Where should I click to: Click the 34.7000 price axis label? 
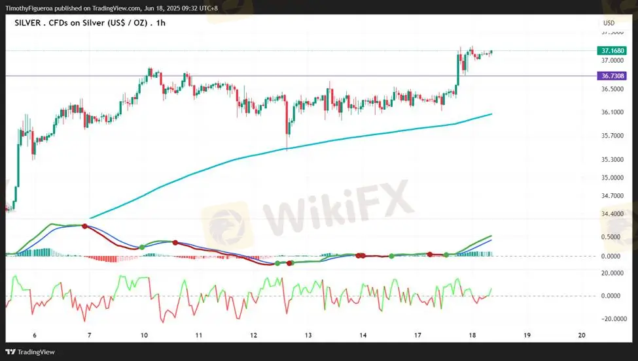612,196
